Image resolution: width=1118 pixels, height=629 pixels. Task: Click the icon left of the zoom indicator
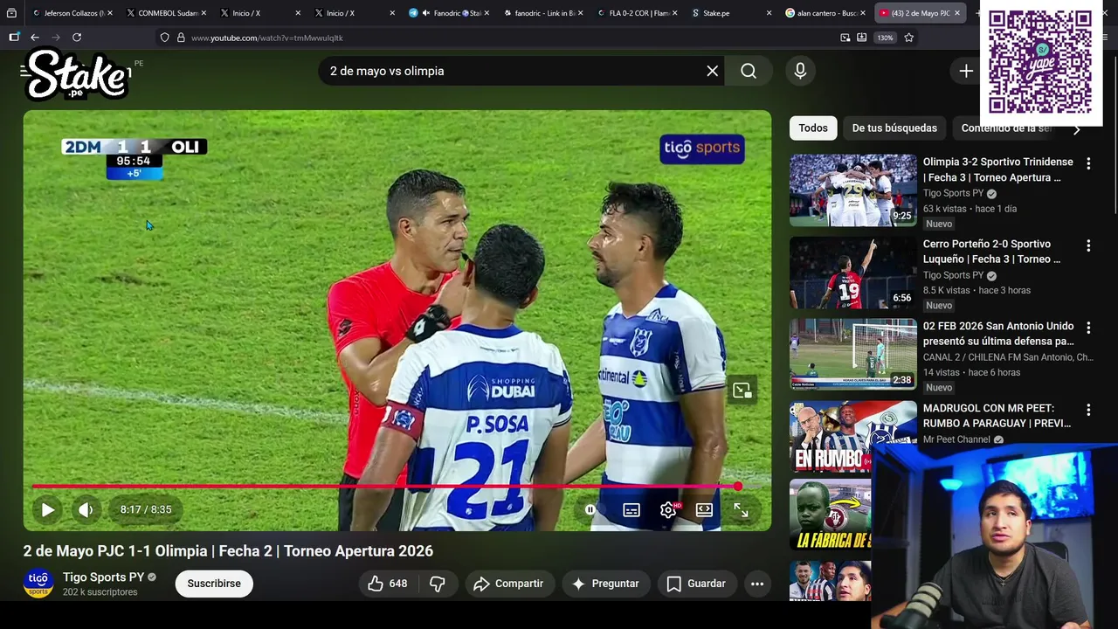point(861,38)
